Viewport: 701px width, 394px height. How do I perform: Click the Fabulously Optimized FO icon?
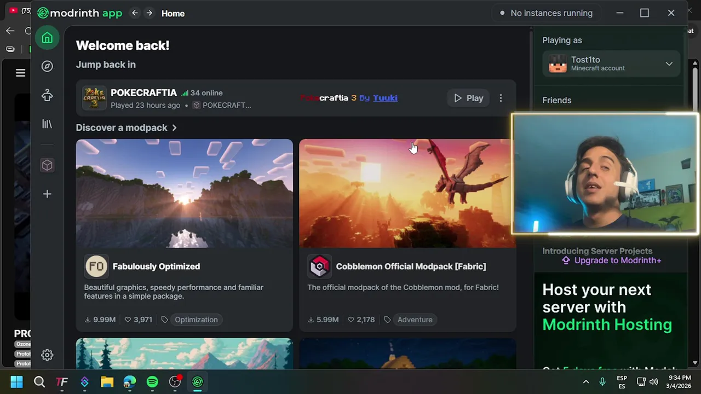point(96,266)
